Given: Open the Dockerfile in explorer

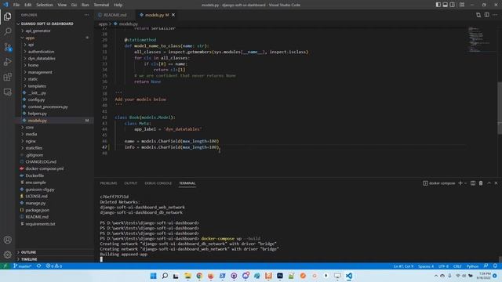Looking at the screenshot, I should [35, 175].
